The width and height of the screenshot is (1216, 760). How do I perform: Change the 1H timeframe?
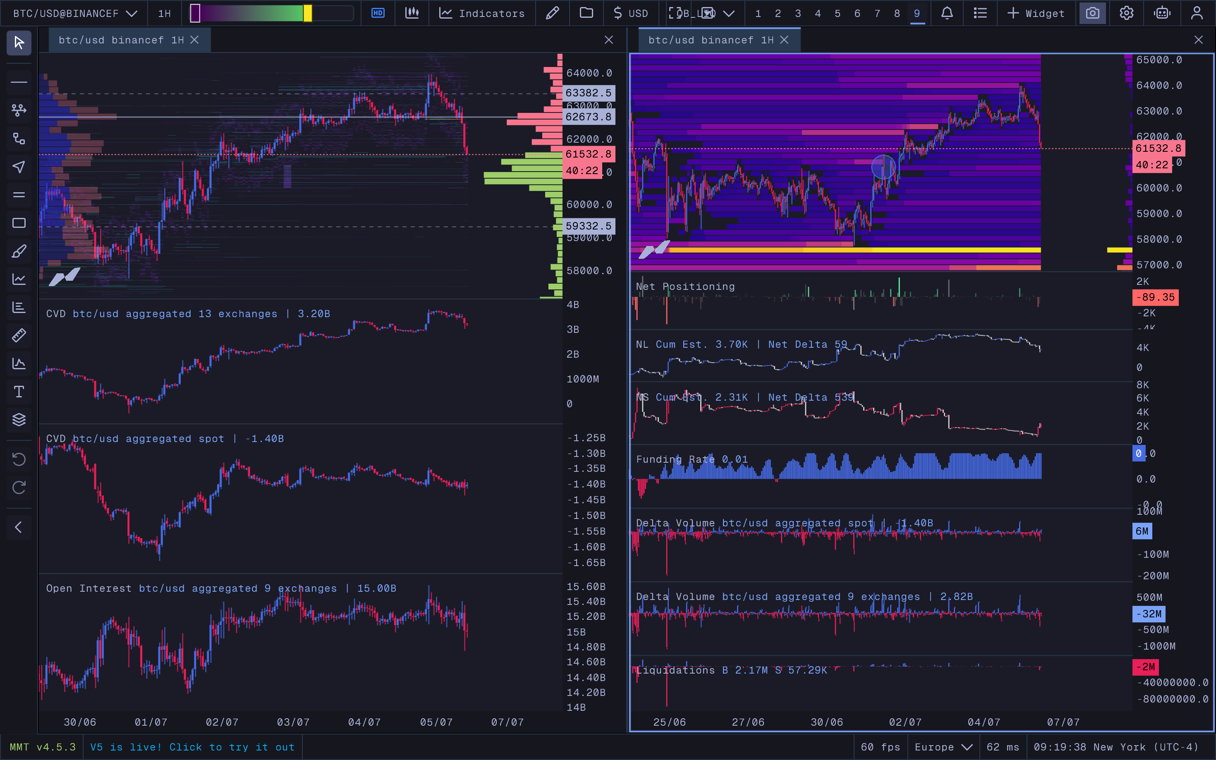[164, 13]
